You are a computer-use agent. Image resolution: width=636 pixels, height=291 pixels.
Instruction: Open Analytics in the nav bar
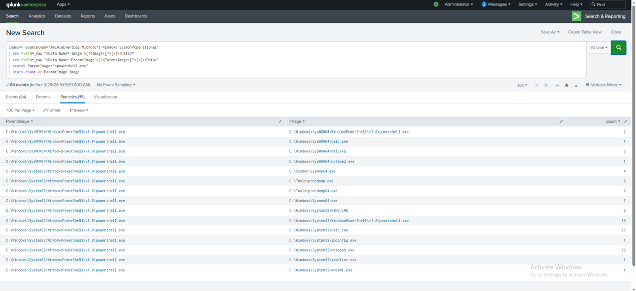click(37, 16)
